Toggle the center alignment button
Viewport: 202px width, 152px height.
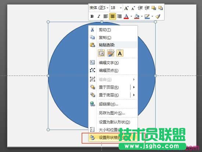pos(112,17)
